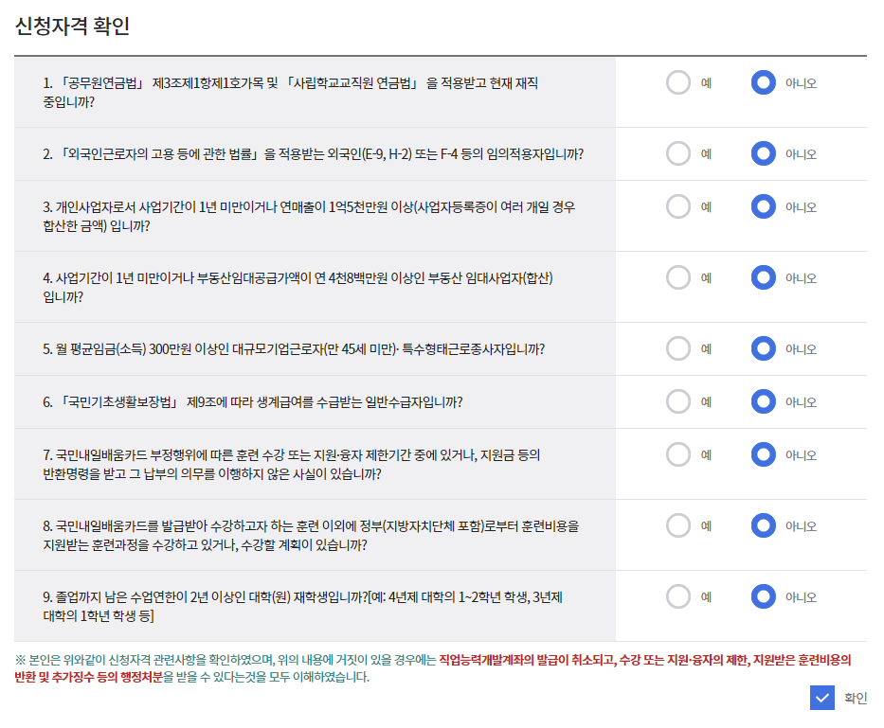884x728 pixels.
Task: Select 예 for question 1 about 공무원연금법
Action: click(x=678, y=82)
